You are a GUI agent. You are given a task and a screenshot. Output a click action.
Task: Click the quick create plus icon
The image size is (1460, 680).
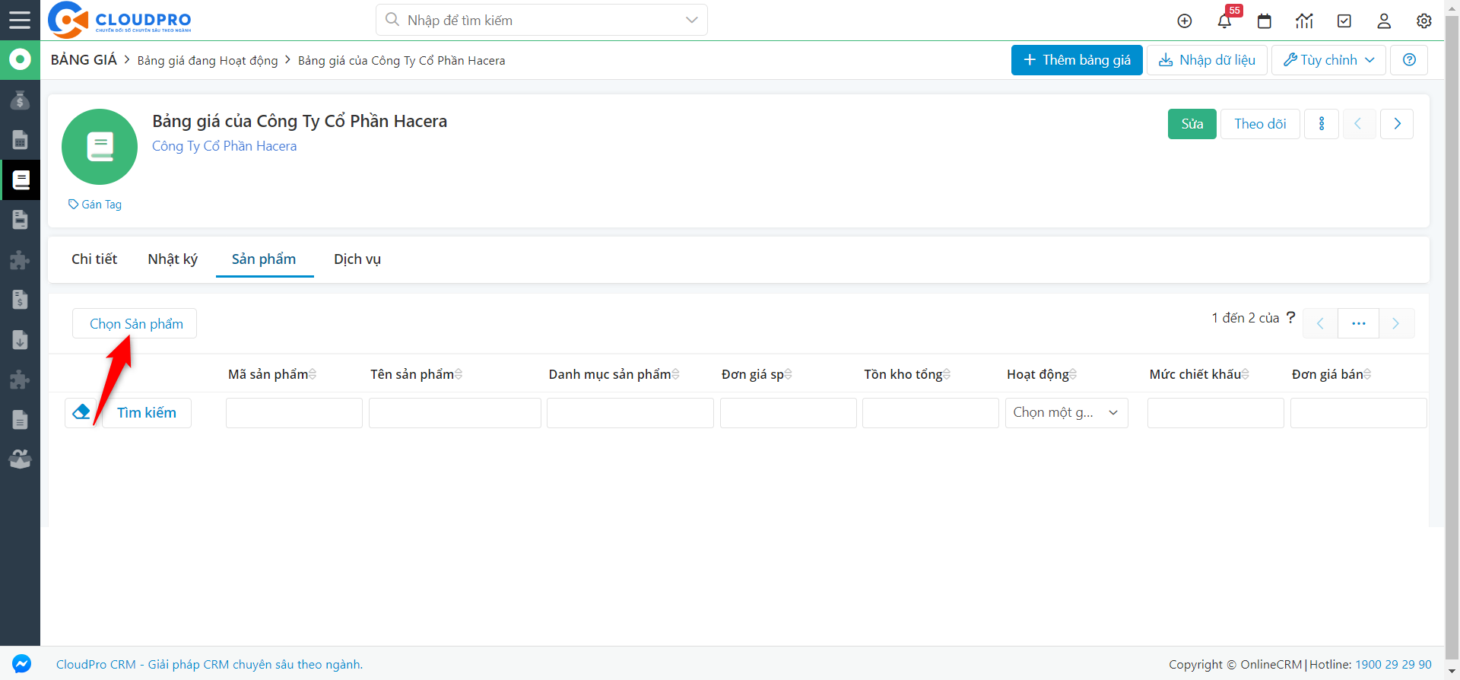pyautogui.click(x=1185, y=21)
